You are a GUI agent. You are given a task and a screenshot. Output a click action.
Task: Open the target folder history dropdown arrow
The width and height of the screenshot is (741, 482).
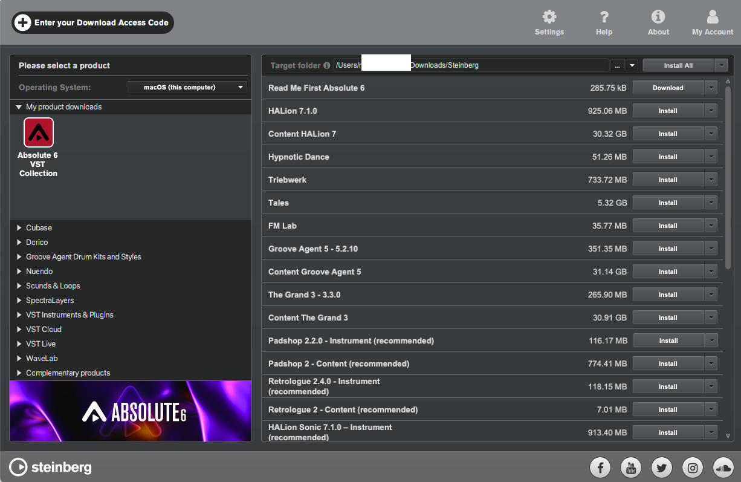632,65
